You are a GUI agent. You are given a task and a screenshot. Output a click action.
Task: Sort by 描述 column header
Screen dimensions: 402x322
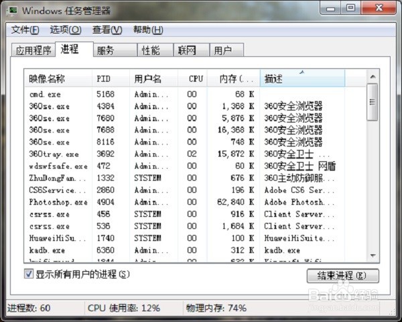tap(302, 78)
